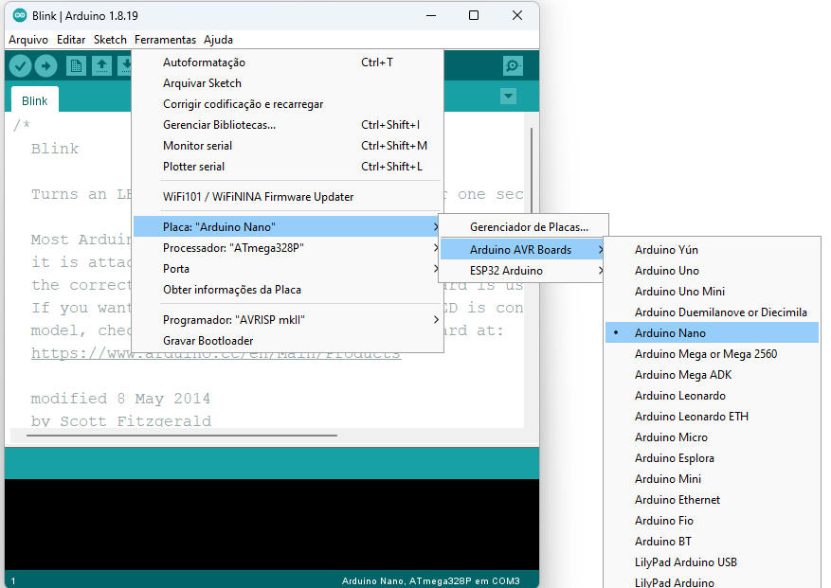Select the LilyPad Arduino USB board
831x588 pixels.
pyautogui.click(x=712, y=562)
